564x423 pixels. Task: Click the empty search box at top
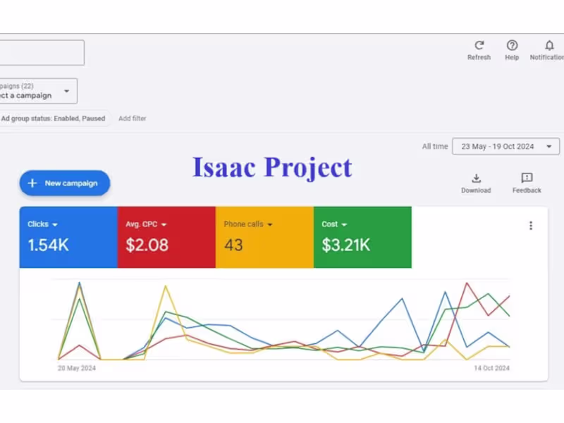coord(42,53)
